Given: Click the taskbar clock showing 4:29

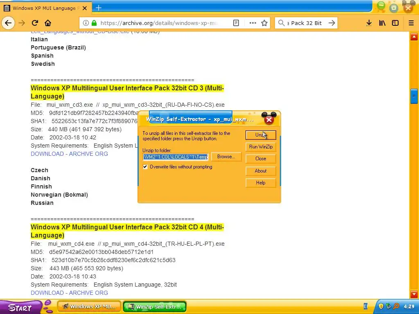Looking at the screenshot, I should tap(409, 307).
